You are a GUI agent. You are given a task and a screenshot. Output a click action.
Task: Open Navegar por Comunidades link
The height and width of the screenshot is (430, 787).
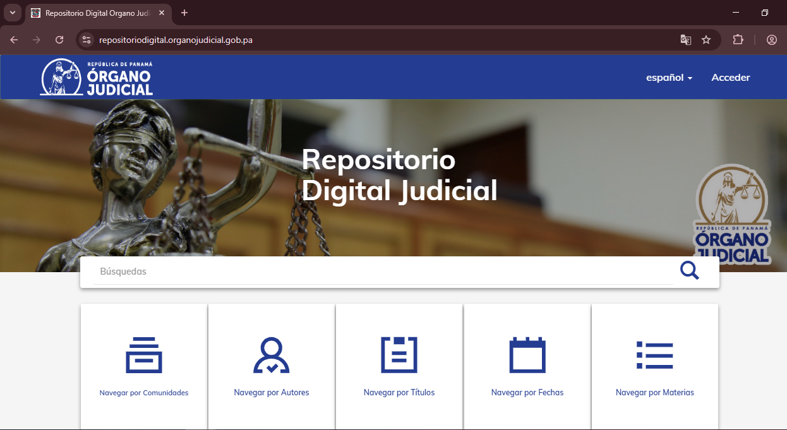[144, 393]
